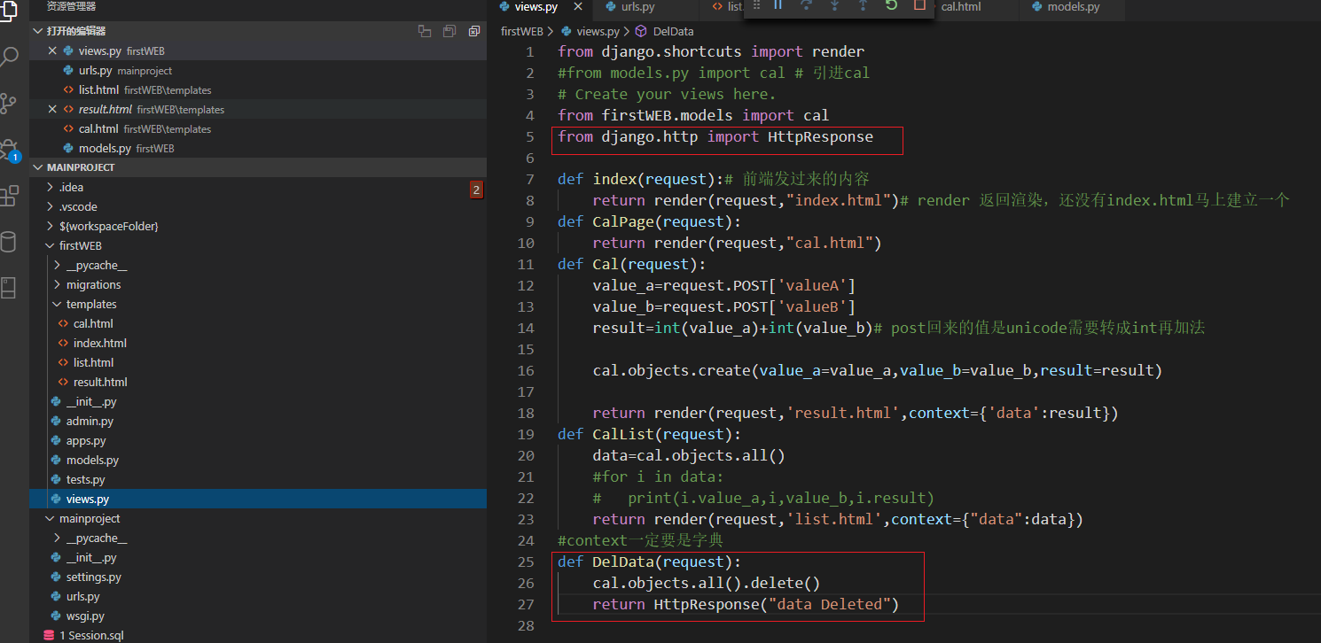Screen dimensions: 1321x643
Task: Restart the debug session
Action: [891, 5]
